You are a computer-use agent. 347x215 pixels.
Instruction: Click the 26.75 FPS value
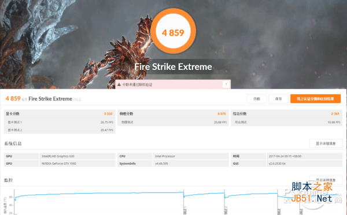coord(107,122)
